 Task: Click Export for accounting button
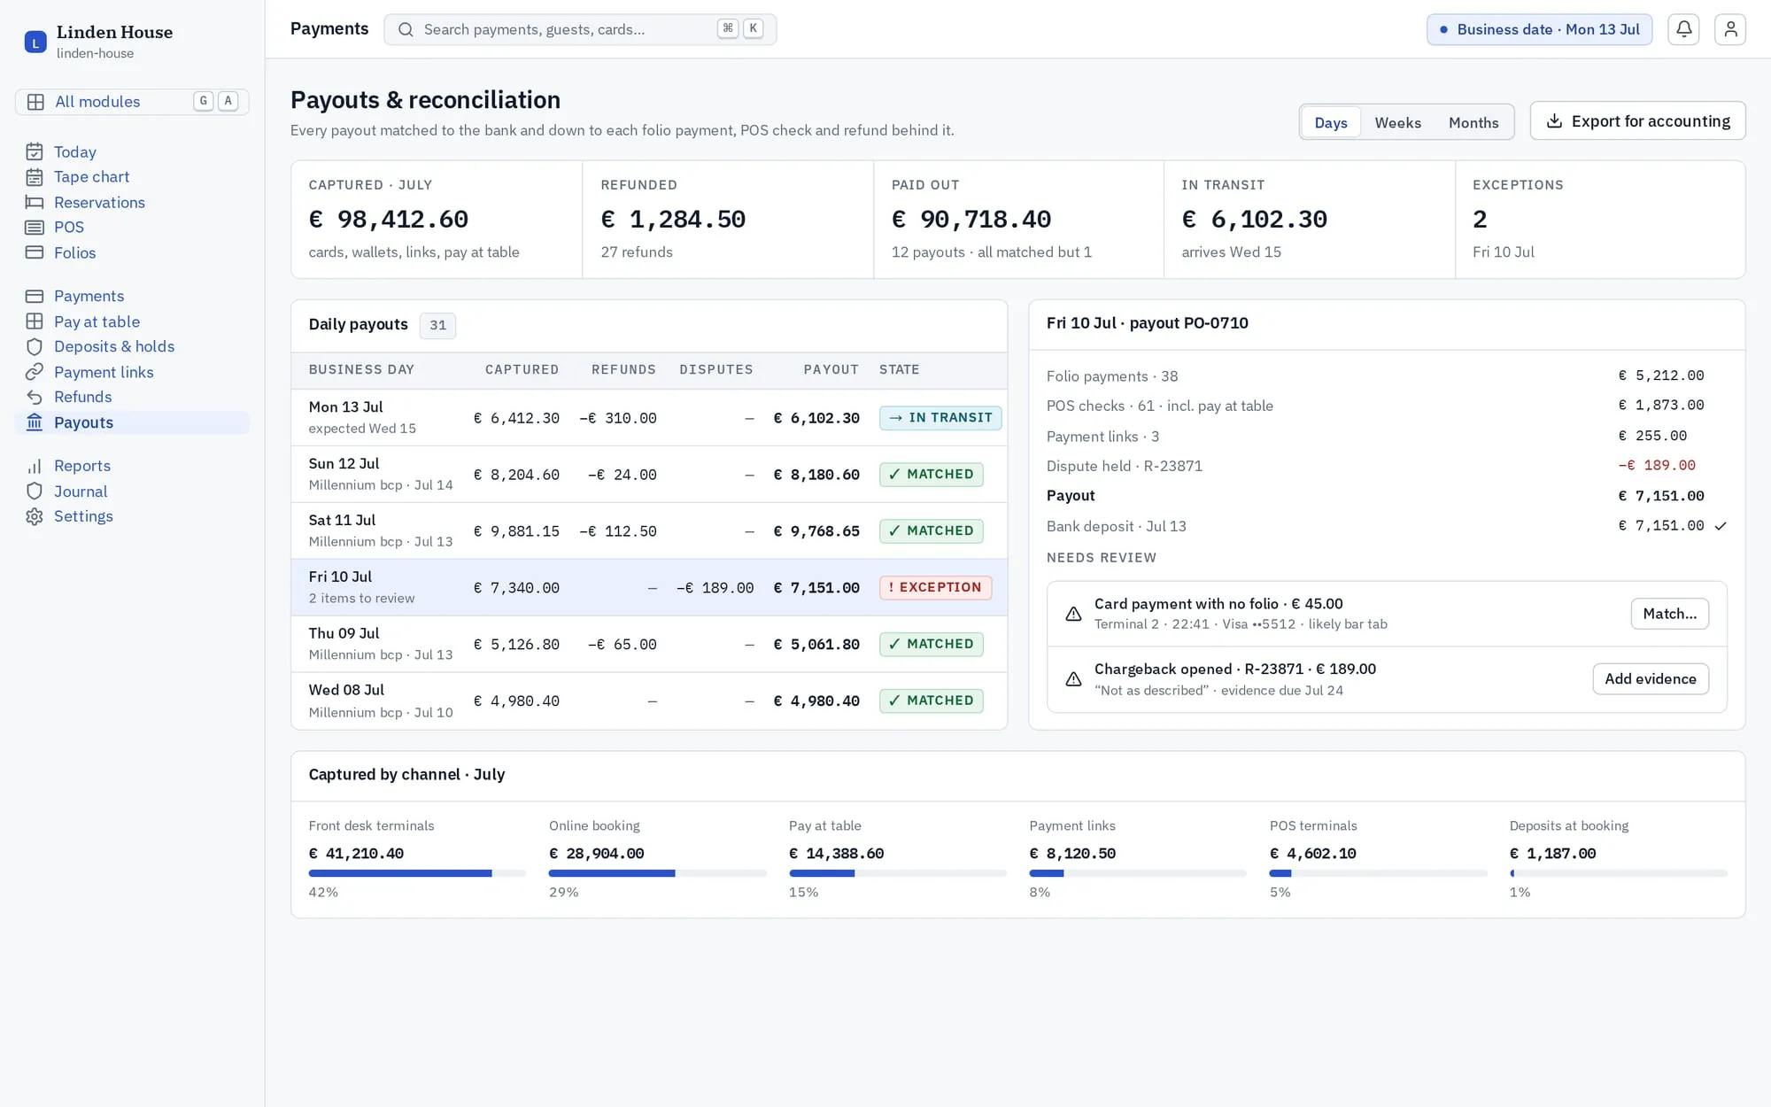1637,120
